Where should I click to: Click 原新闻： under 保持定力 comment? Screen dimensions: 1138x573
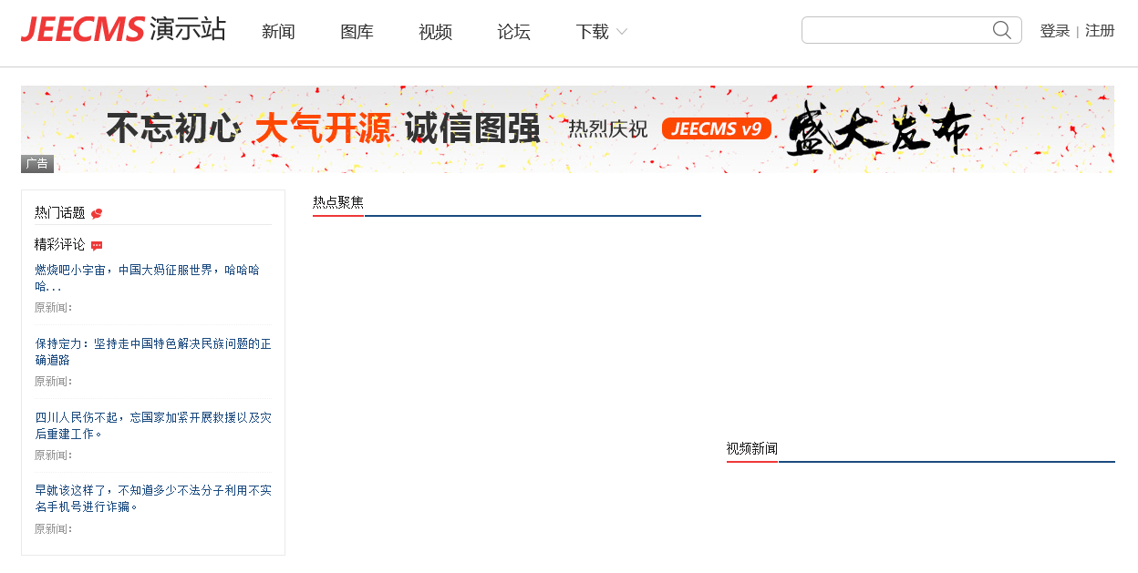[54, 382]
